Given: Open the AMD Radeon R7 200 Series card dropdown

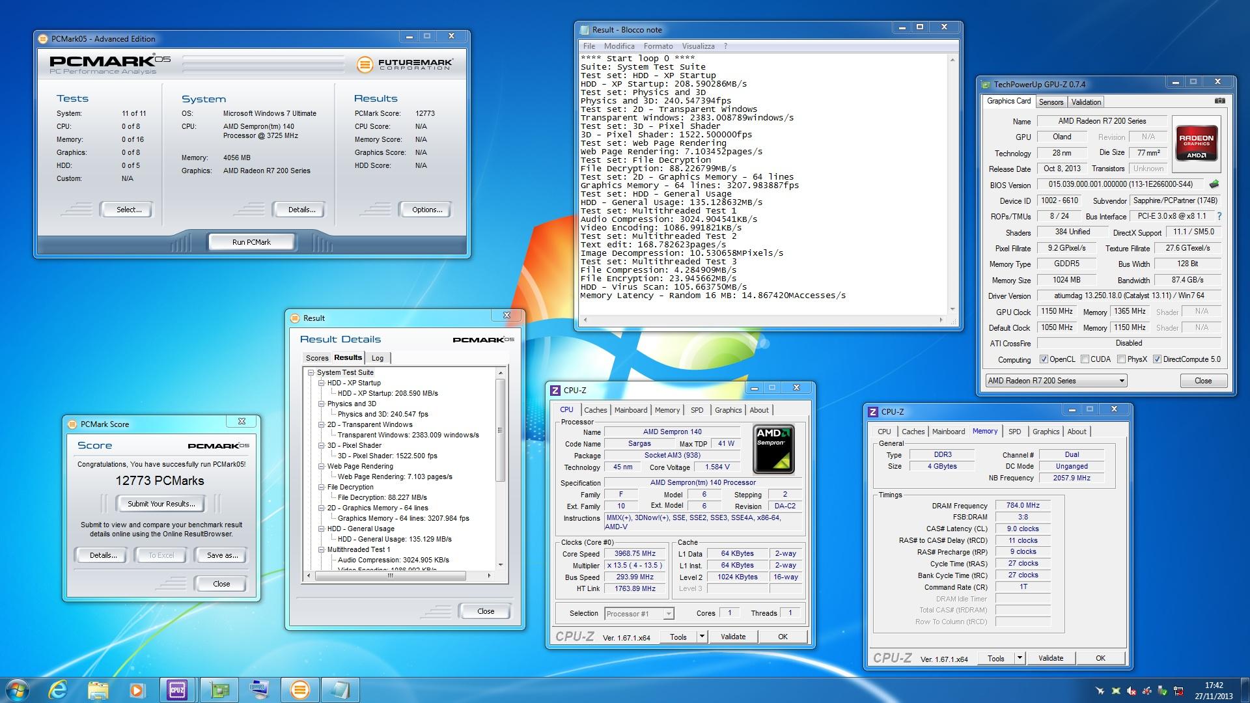Looking at the screenshot, I should coord(1055,381).
